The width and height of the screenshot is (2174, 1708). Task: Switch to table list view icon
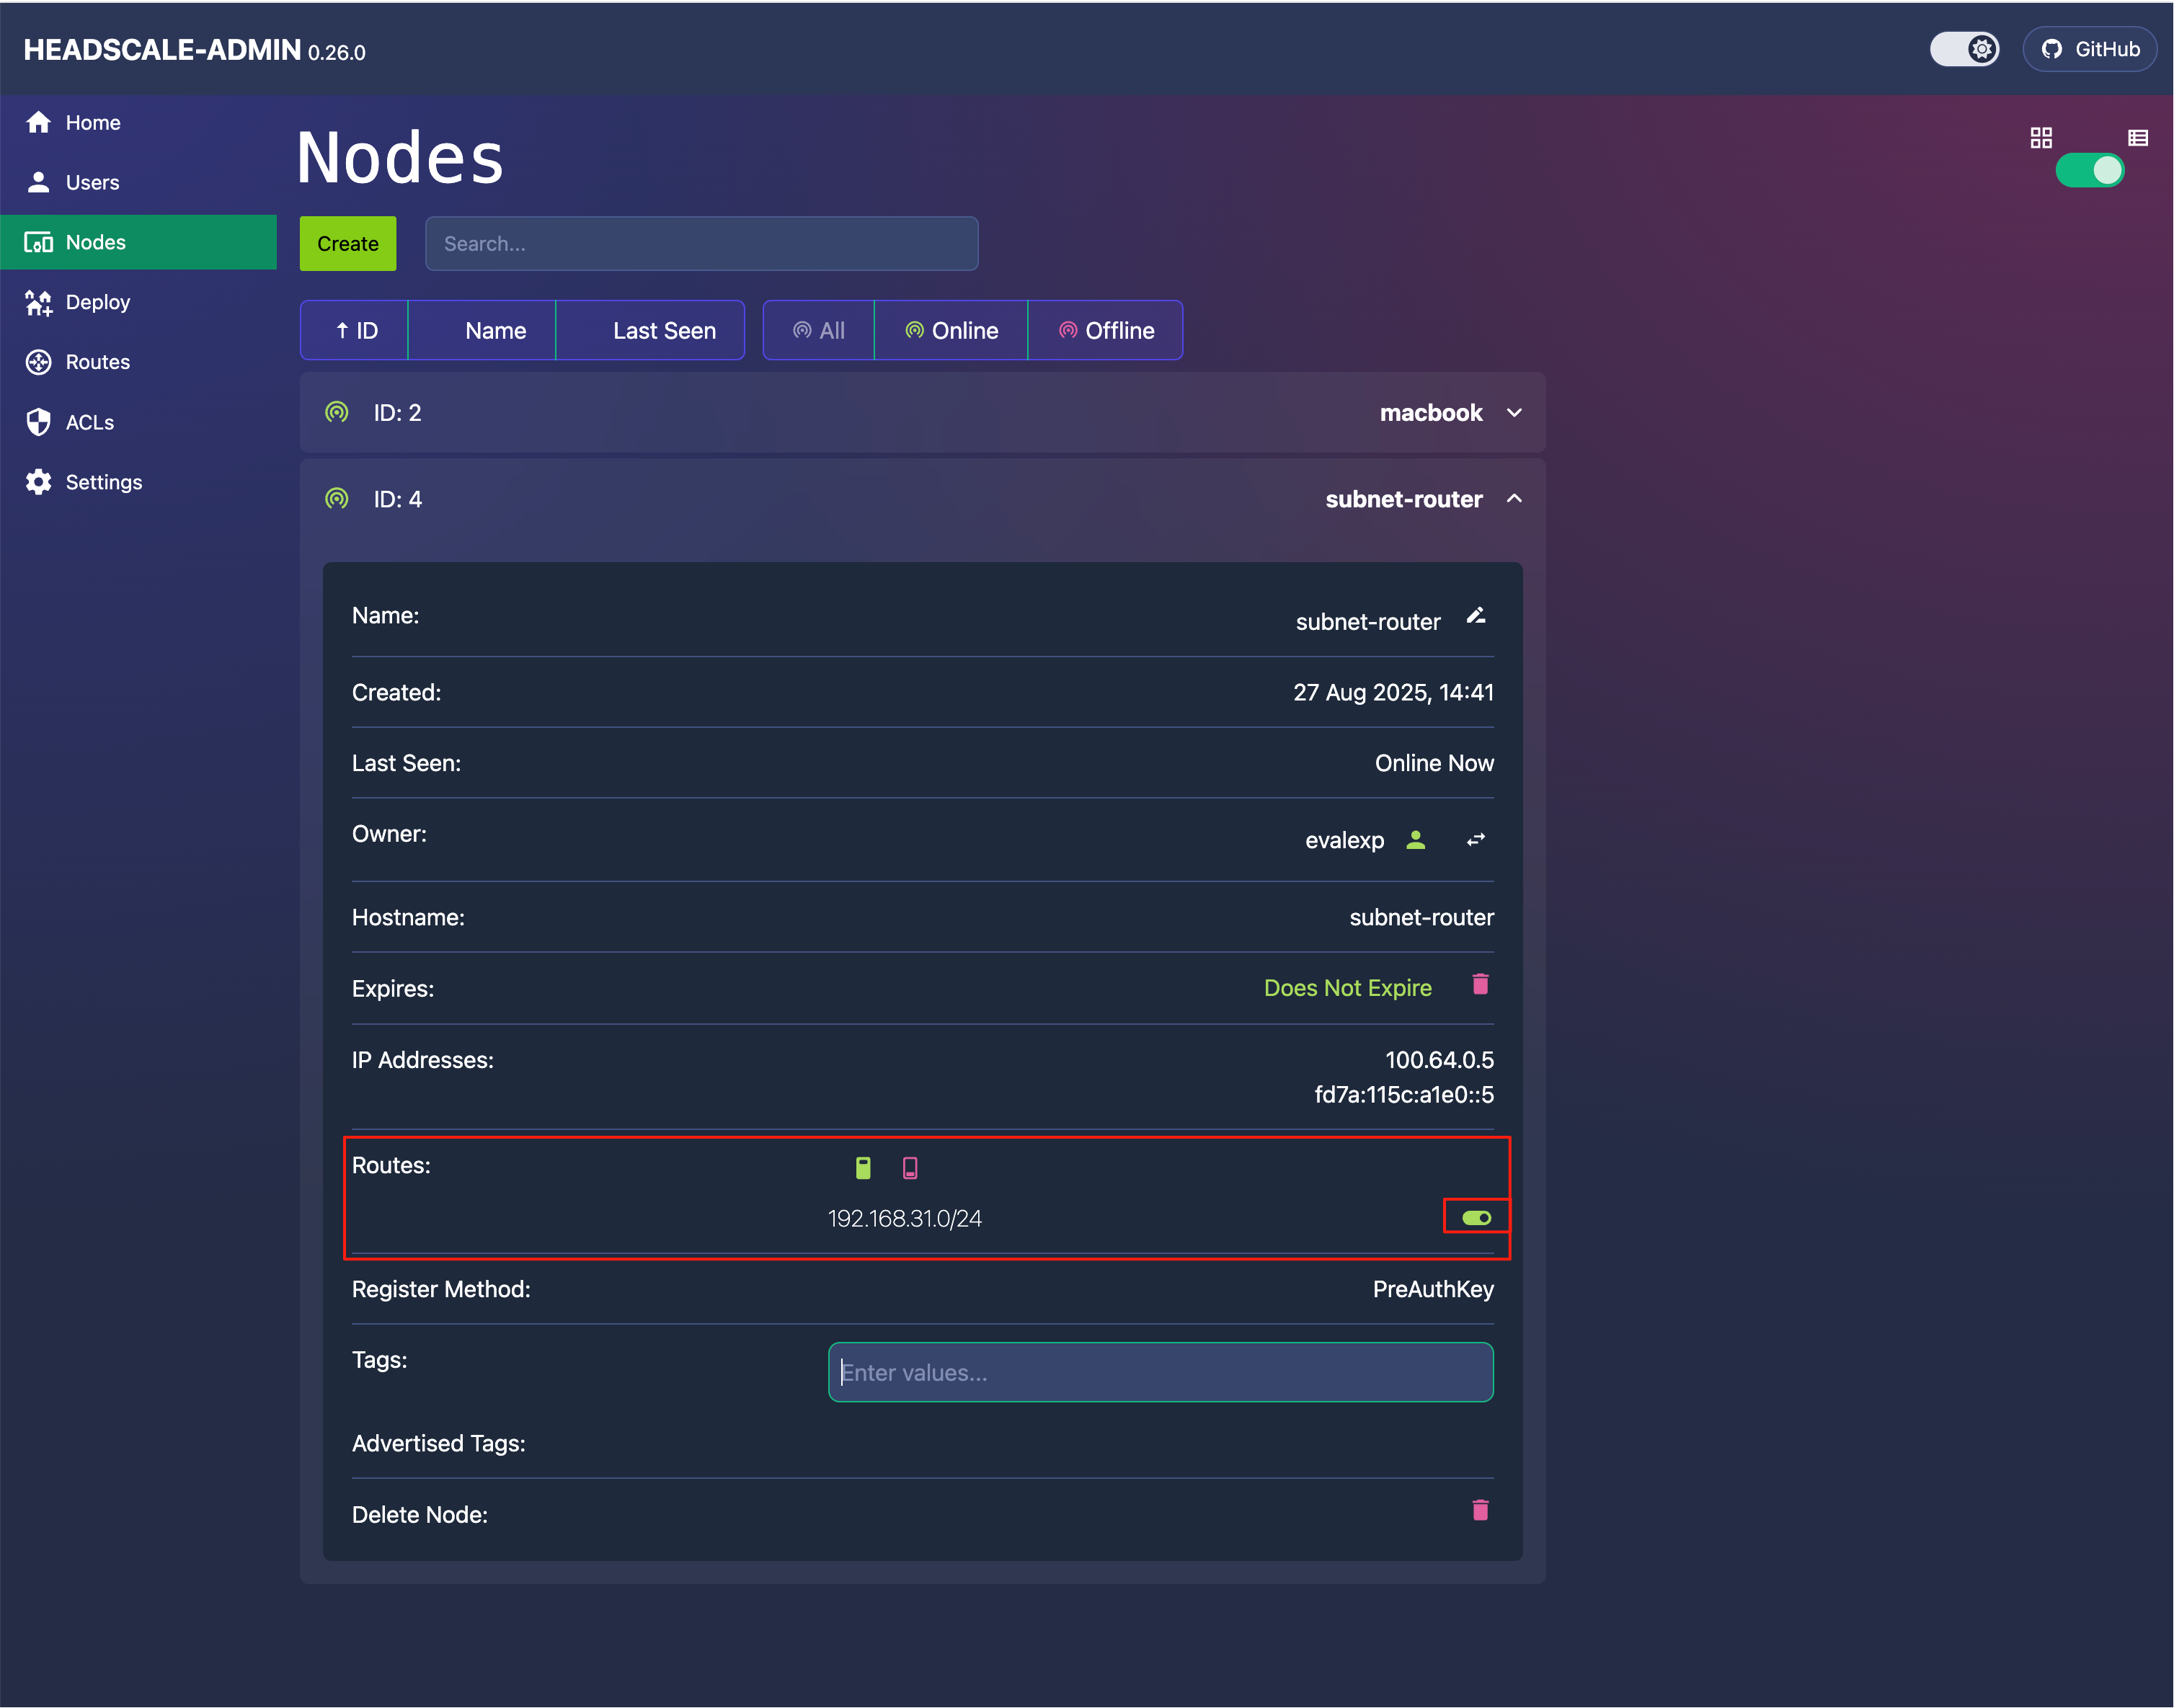2138,138
